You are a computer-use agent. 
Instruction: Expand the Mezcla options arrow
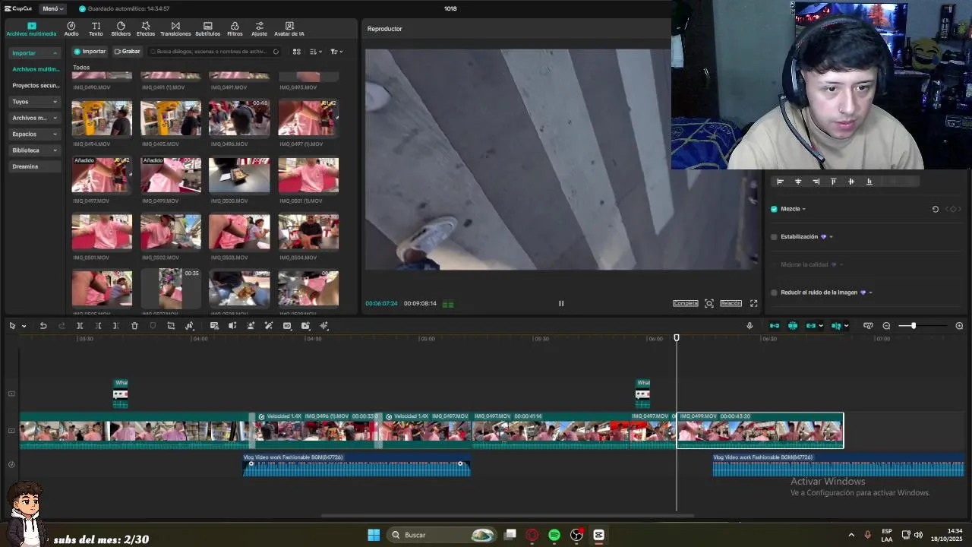(x=803, y=209)
